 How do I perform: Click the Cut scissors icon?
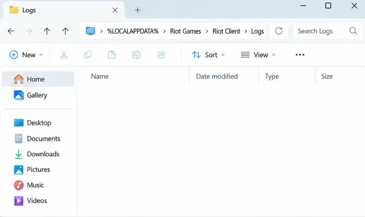[x=64, y=55]
